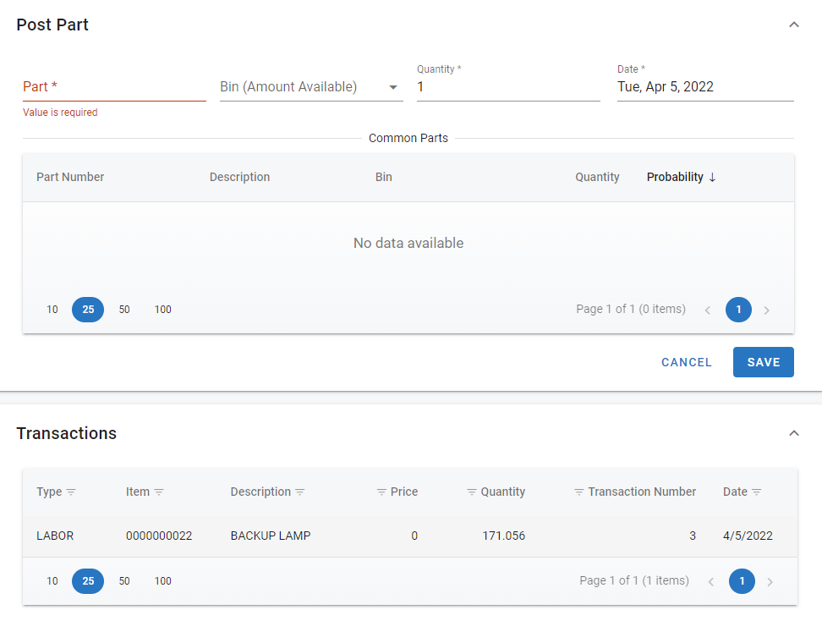The width and height of the screenshot is (822, 621).
Task: Open filter icon for Description column
Action: (x=300, y=492)
